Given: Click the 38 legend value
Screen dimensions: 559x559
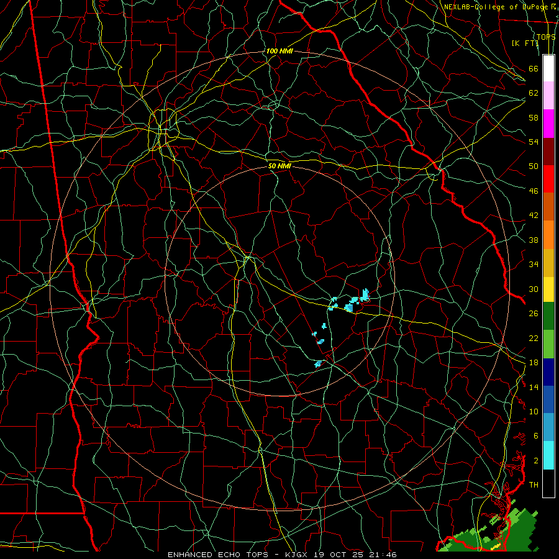Looking at the screenshot, I should pos(534,240).
